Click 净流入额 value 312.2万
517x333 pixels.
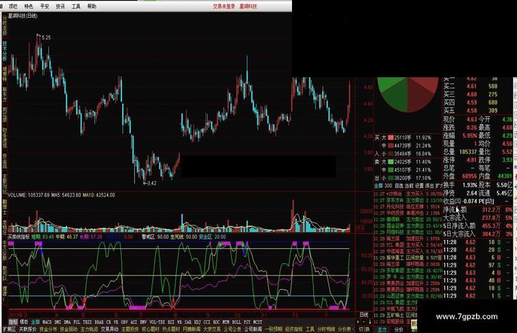pyautogui.click(x=491, y=210)
